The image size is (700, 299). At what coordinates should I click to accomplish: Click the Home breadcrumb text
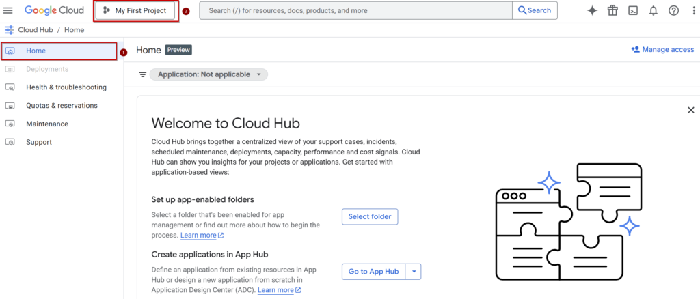click(74, 30)
